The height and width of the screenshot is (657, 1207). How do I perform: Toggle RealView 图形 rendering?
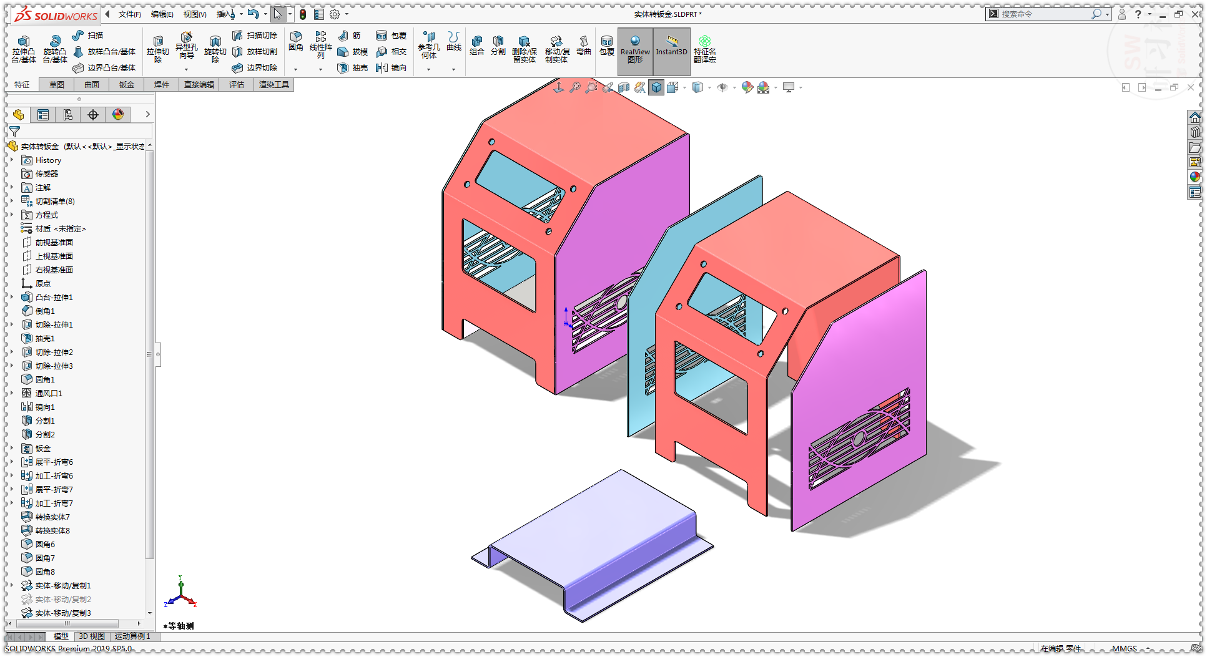pos(635,52)
